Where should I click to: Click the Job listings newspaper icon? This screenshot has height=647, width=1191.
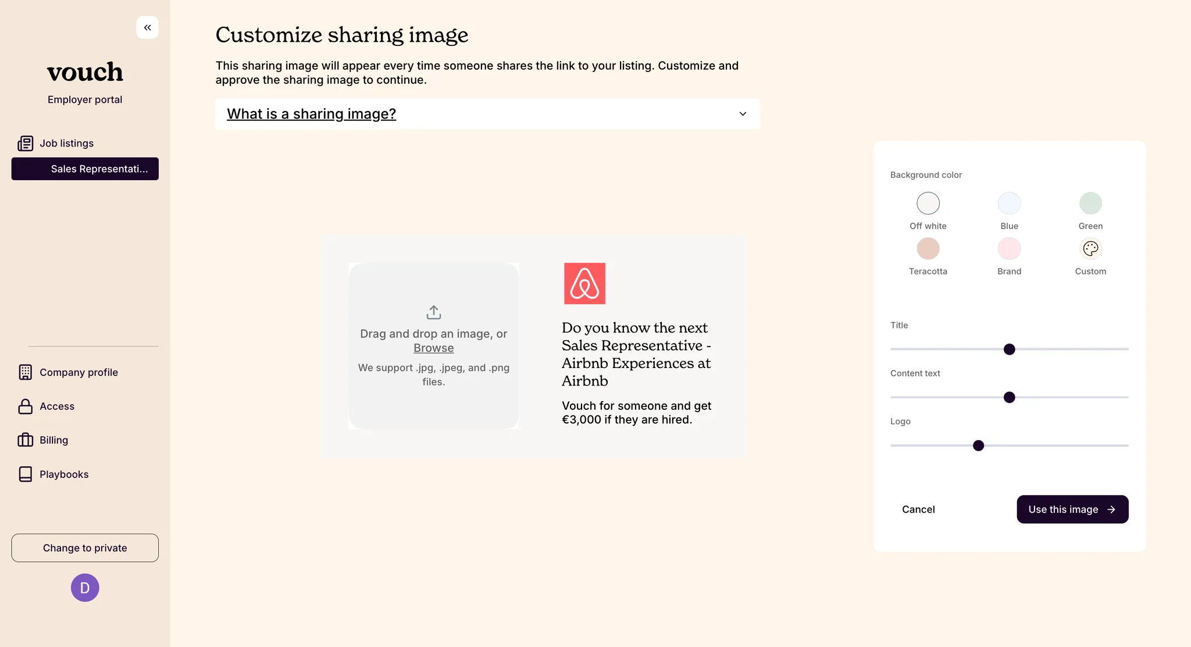coord(26,143)
